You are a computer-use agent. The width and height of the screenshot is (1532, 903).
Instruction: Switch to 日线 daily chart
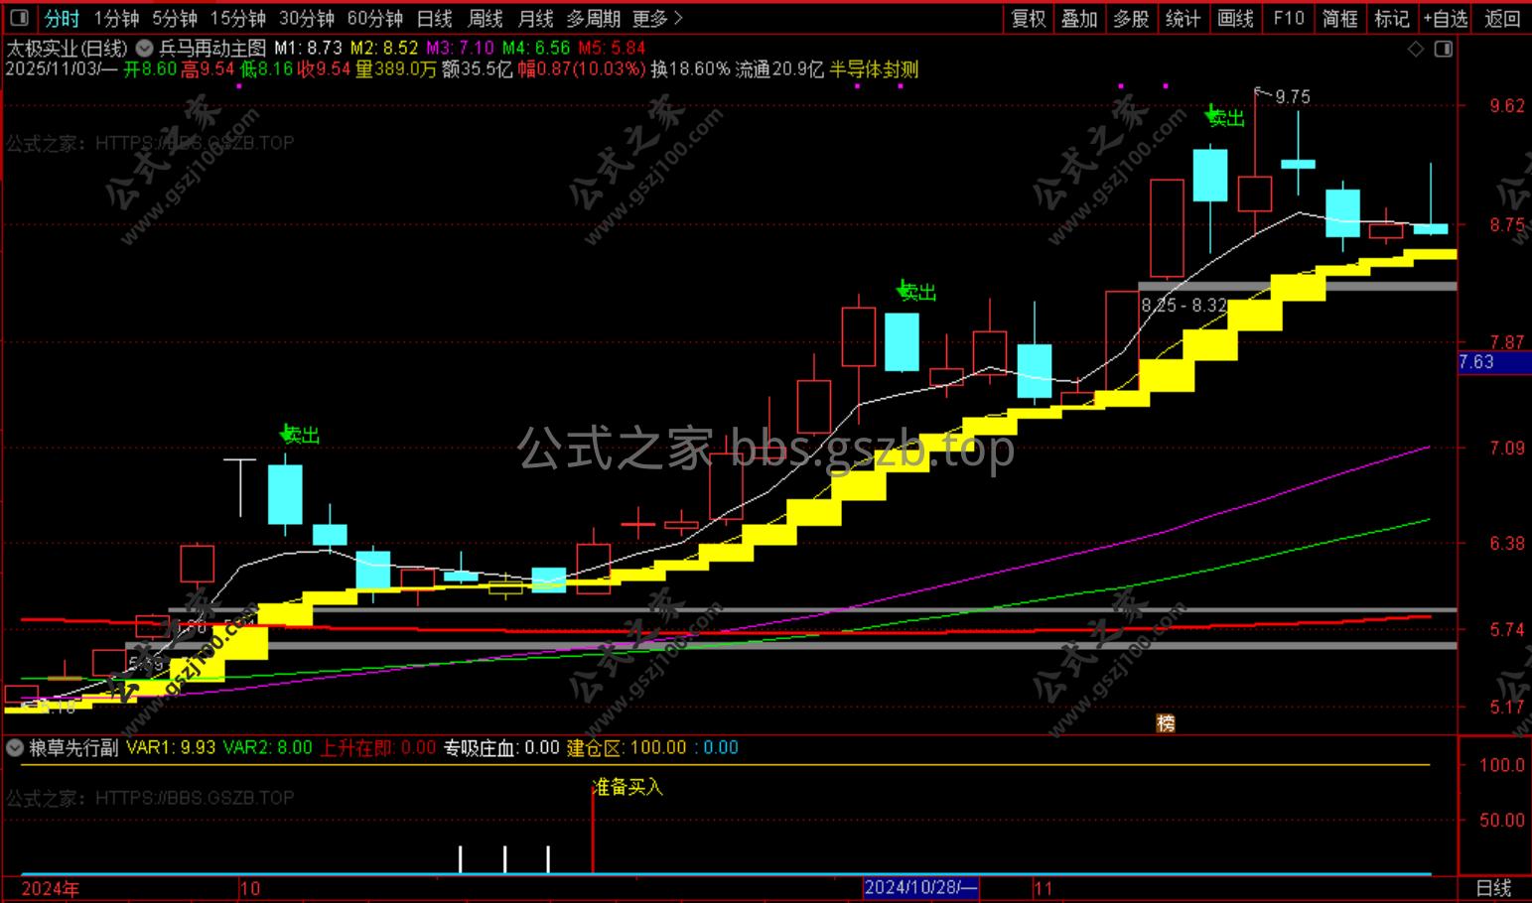click(435, 18)
